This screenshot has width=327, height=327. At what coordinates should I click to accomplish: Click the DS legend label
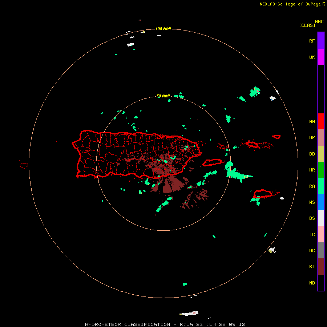point(312,218)
